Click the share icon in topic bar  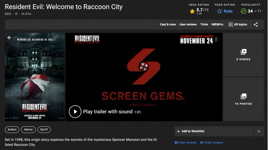click(x=255, y=24)
